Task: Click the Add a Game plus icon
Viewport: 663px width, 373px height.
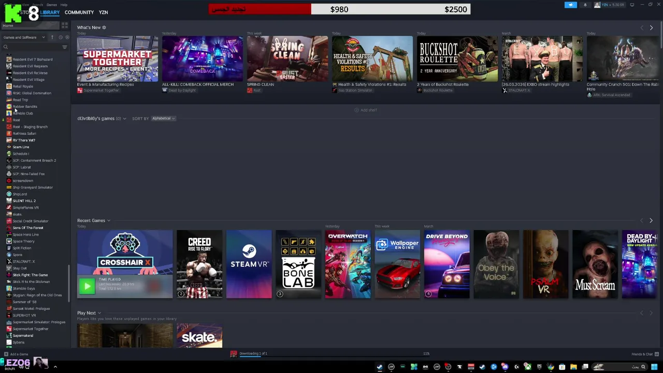Action: point(6,354)
